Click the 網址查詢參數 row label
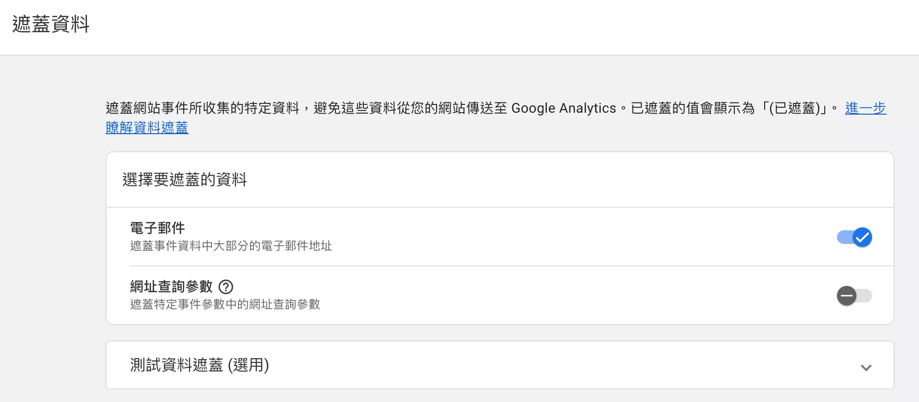Screen dimensions: 919x402 pos(171,286)
